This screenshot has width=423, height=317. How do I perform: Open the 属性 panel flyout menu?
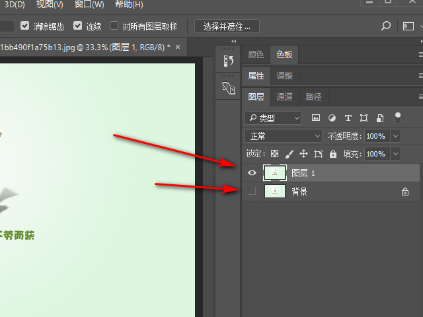(420, 75)
